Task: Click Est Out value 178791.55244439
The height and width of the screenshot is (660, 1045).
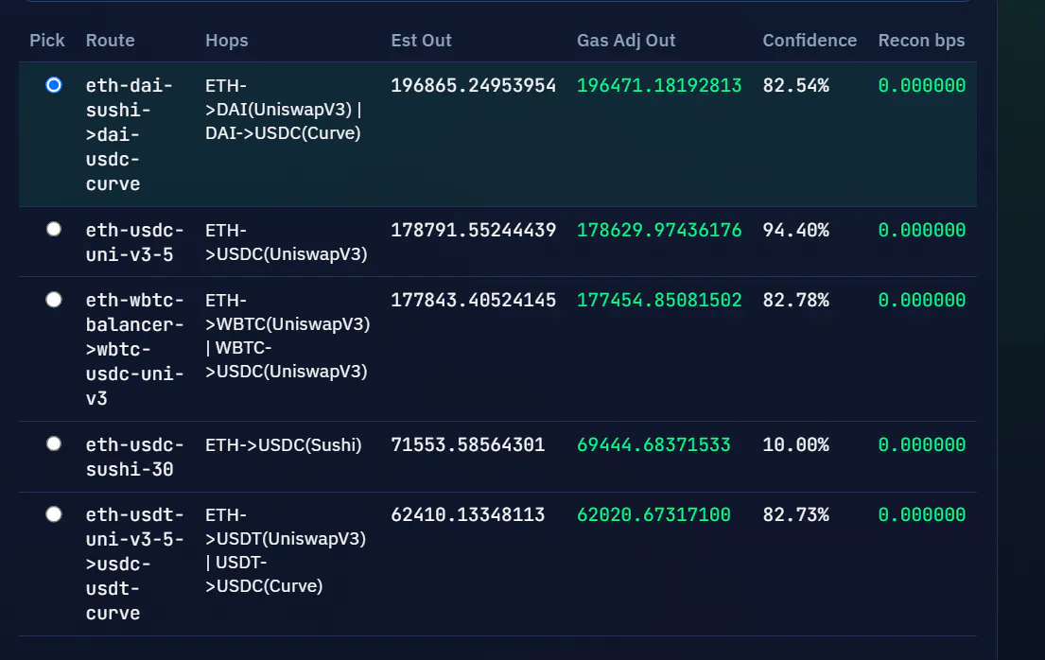Action: pos(473,230)
